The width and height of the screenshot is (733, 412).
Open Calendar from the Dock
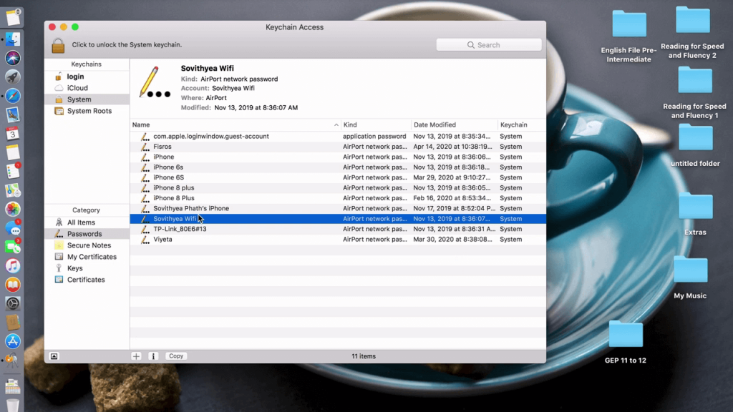pos(13,134)
